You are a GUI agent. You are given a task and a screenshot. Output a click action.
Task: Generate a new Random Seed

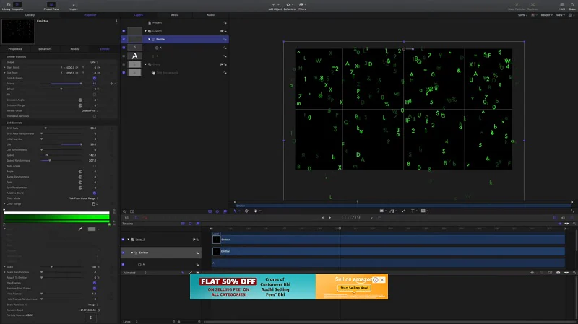[99, 310]
